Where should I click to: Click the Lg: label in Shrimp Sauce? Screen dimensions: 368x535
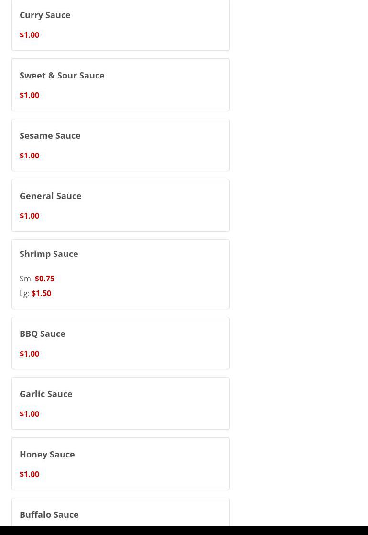pos(24,294)
